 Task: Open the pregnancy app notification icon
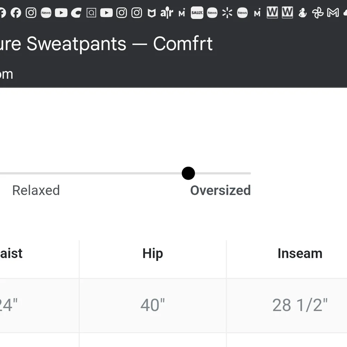[x=303, y=13]
